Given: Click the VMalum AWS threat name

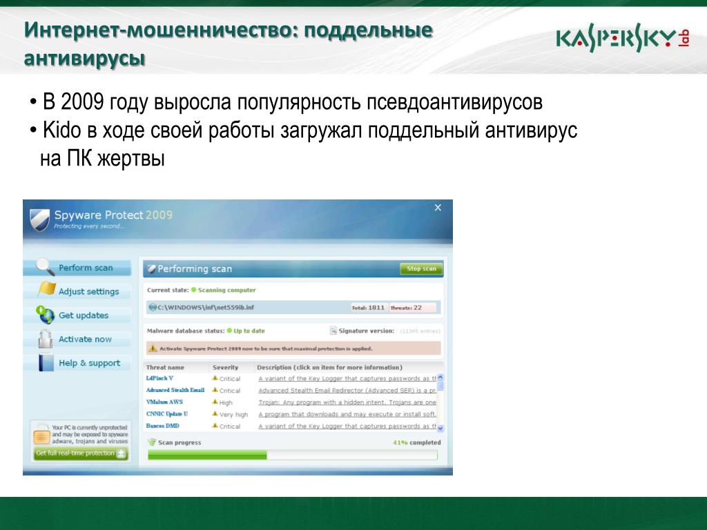Looking at the screenshot, I should click(164, 402).
